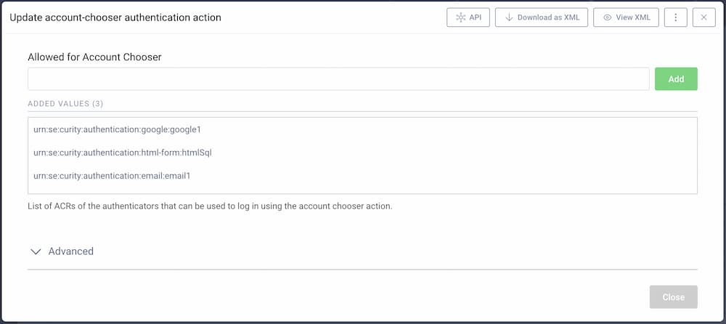This screenshot has width=726, height=324.
Task: Focus the Allowed for Account Chooser input
Action: (x=338, y=79)
